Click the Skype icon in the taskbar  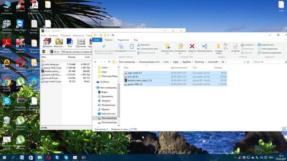(66, 157)
